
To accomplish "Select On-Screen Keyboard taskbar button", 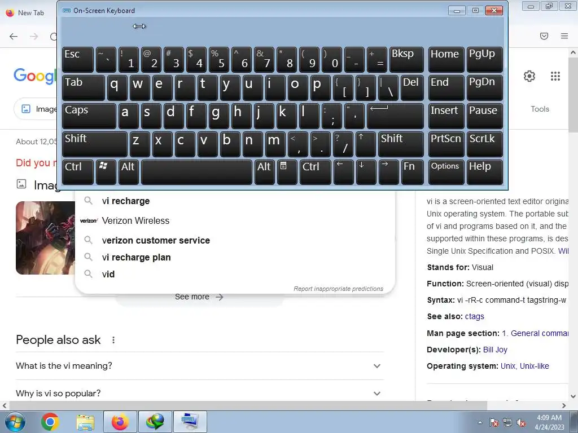I will click(x=190, y=422).
